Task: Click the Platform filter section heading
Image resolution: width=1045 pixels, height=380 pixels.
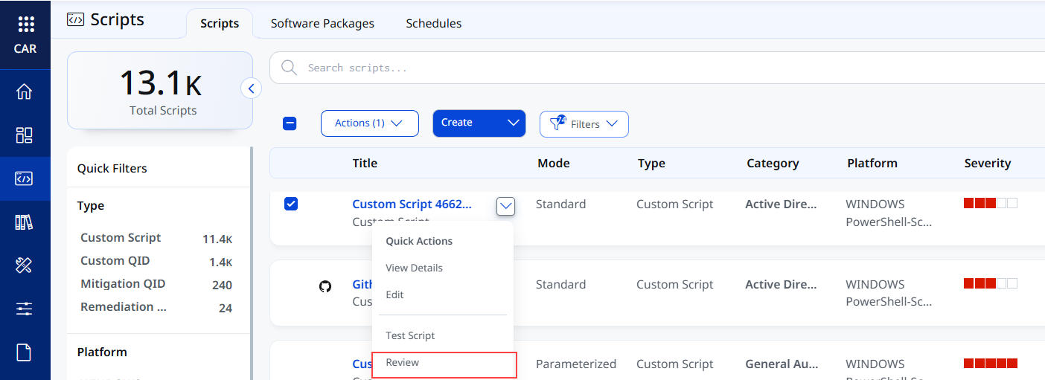Action: pos(102,352)
